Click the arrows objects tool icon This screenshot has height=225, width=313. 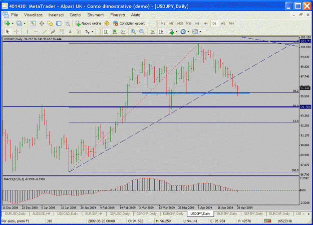coord(87,32)
